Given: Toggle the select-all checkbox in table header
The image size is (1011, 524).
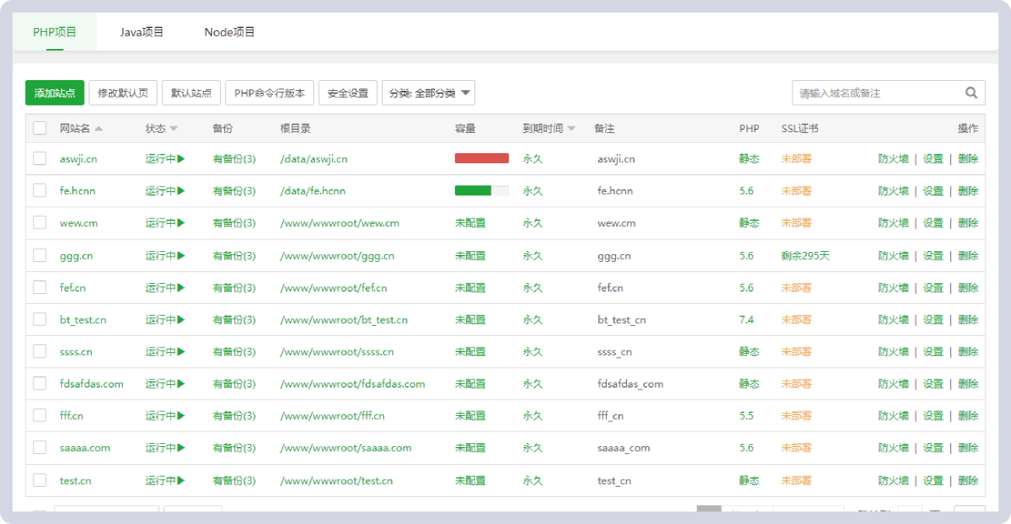Looking at the screenshot, I should [x=40, y=128].
